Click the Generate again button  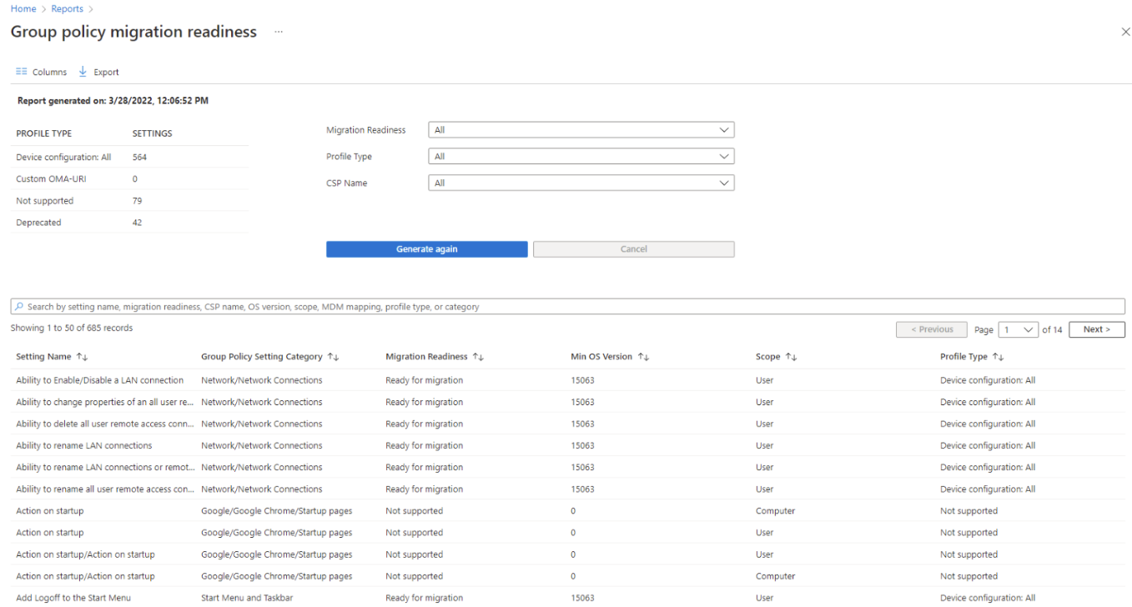pos(426,248)
